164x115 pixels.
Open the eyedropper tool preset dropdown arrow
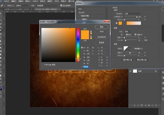click(4, 5)
